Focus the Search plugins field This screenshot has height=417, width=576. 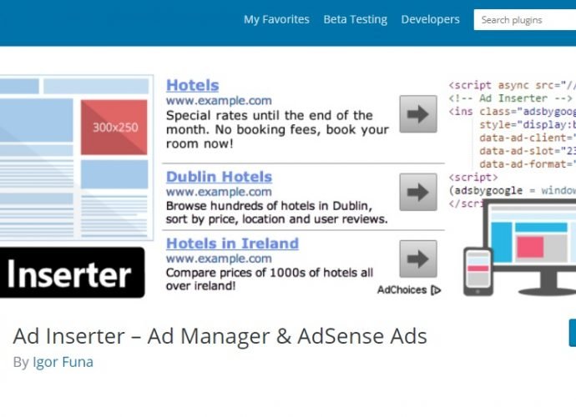525,20
